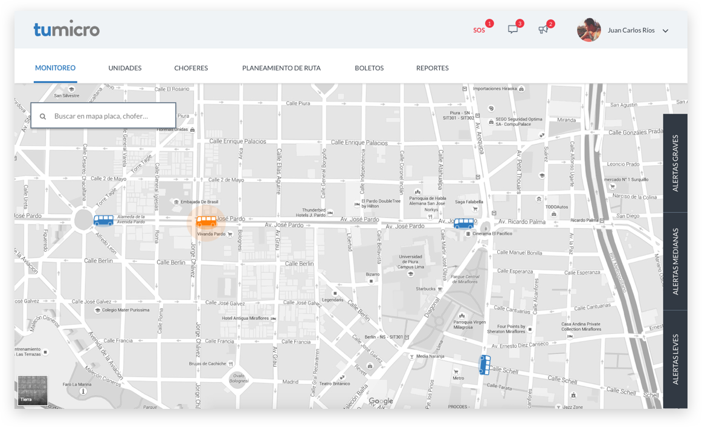Image resolution: width=702 pixels, height=427 pixels.
Task: Select the highlighted orange bus on José Pardo
Action: 207,221
